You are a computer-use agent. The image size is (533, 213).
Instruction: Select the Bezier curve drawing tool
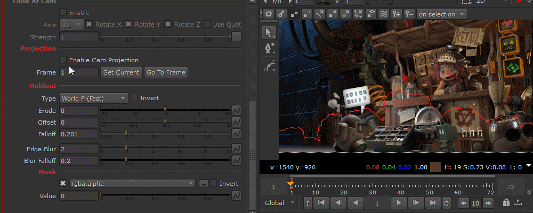point(269,65)
